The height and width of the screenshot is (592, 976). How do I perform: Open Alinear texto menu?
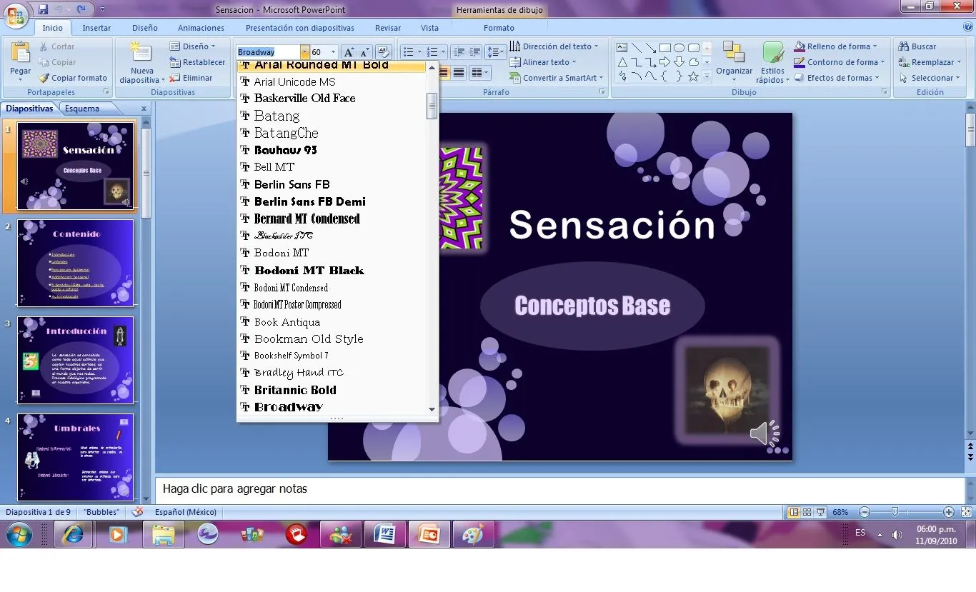544,62
